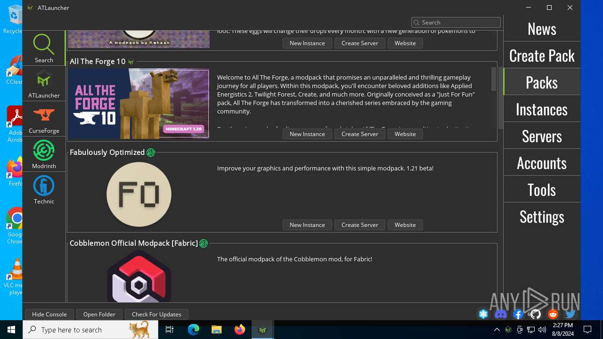Open Website for All The Forge 10
603x339 pixels.
point(405,134)
